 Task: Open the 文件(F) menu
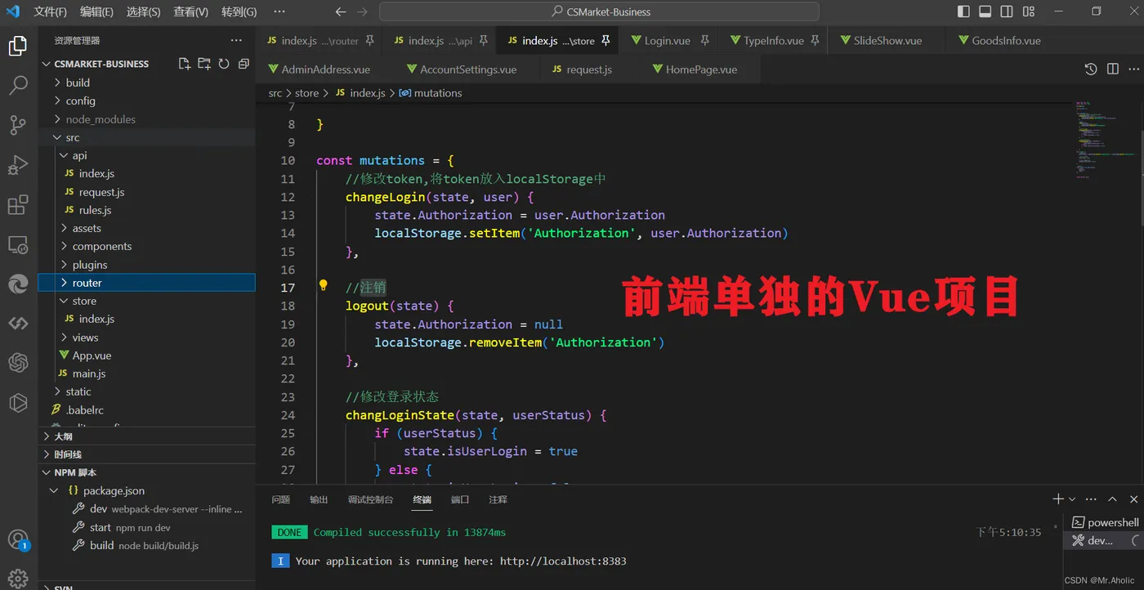(x=50, y=11)
